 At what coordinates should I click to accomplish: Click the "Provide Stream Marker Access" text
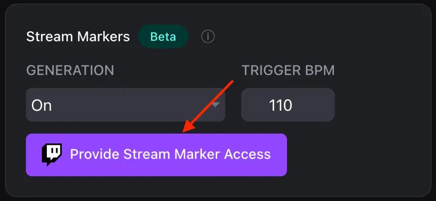[x=170, y=154]
